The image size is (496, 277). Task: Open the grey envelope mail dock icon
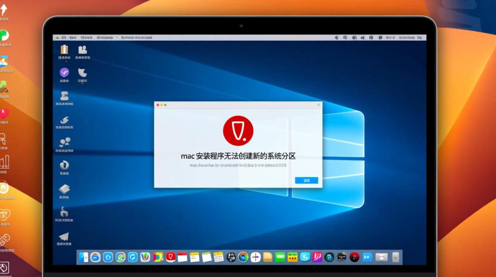click(x=382, y=257)
